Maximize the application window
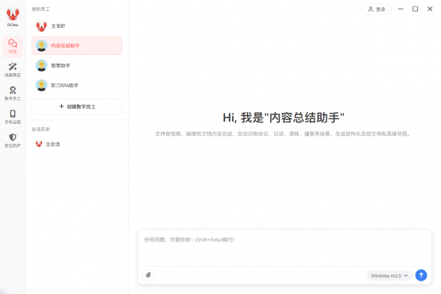 pos(415,9)
